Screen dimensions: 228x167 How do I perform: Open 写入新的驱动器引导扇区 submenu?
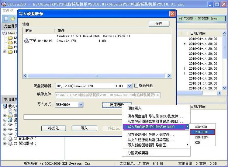tap(157, 145)
